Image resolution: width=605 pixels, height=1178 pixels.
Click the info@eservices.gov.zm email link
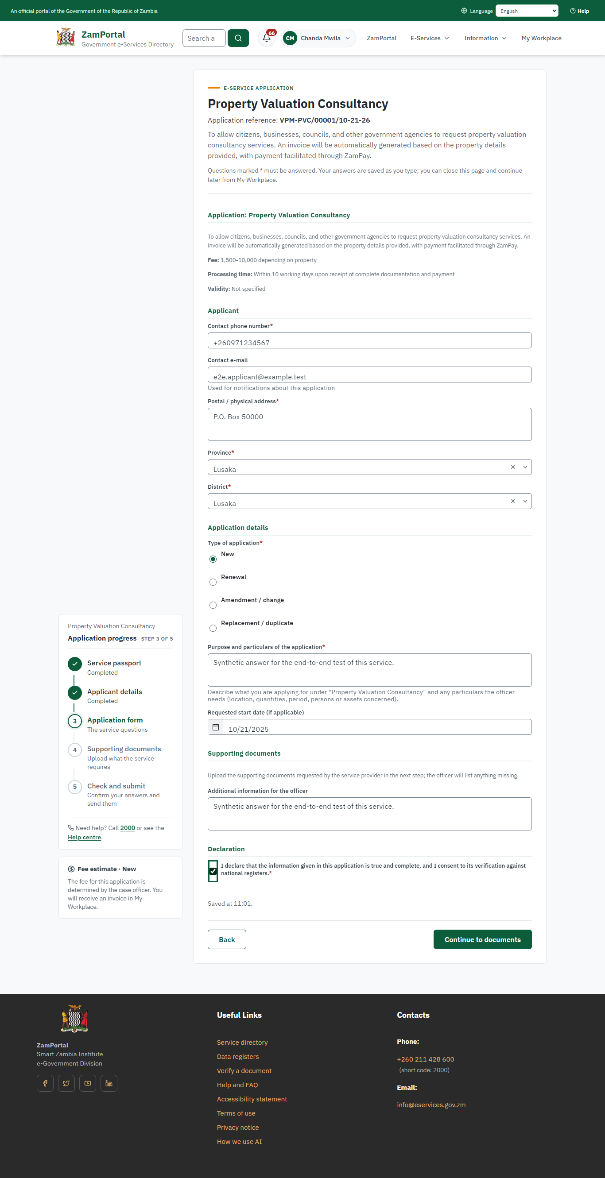(x=431, y=1105)
